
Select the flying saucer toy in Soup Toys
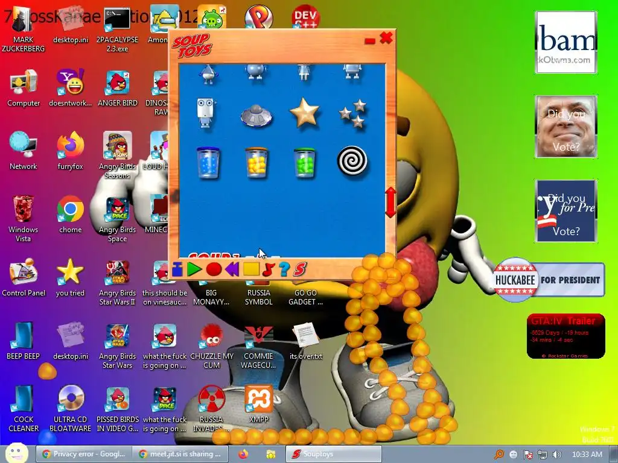tap(256, 115)
